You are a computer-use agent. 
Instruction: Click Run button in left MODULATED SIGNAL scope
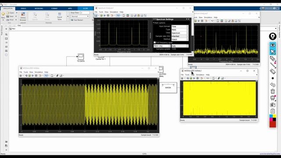29,76
